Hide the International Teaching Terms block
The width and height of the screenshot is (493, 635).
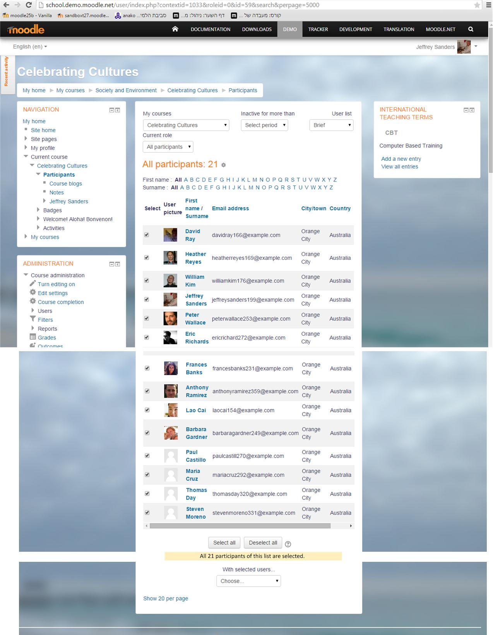(466, 110)
